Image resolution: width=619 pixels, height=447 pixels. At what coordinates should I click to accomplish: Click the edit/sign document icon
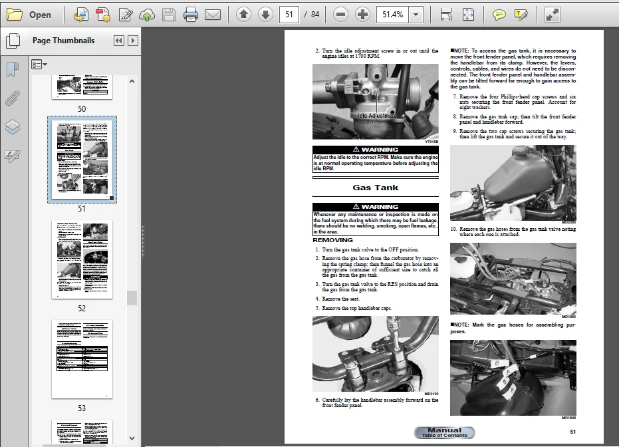click(125, 15)
